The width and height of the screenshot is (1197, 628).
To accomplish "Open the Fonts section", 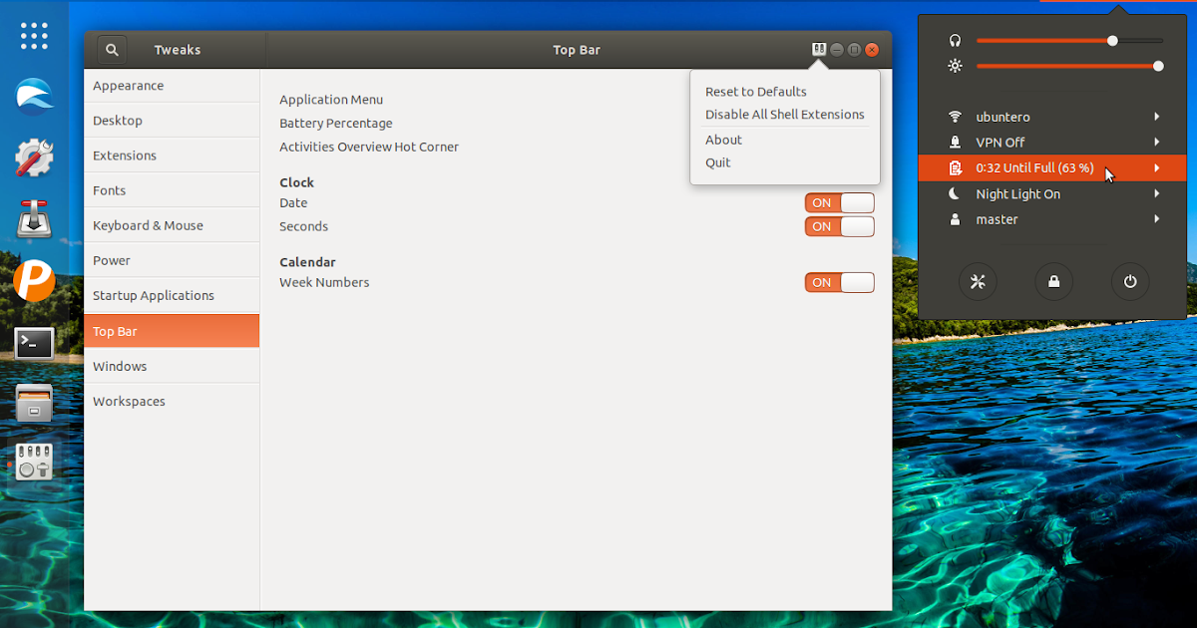I will click(172, 190).
